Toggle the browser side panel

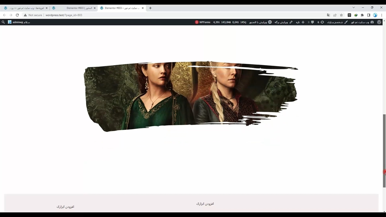pyautogui.click(x=369, y=15)
